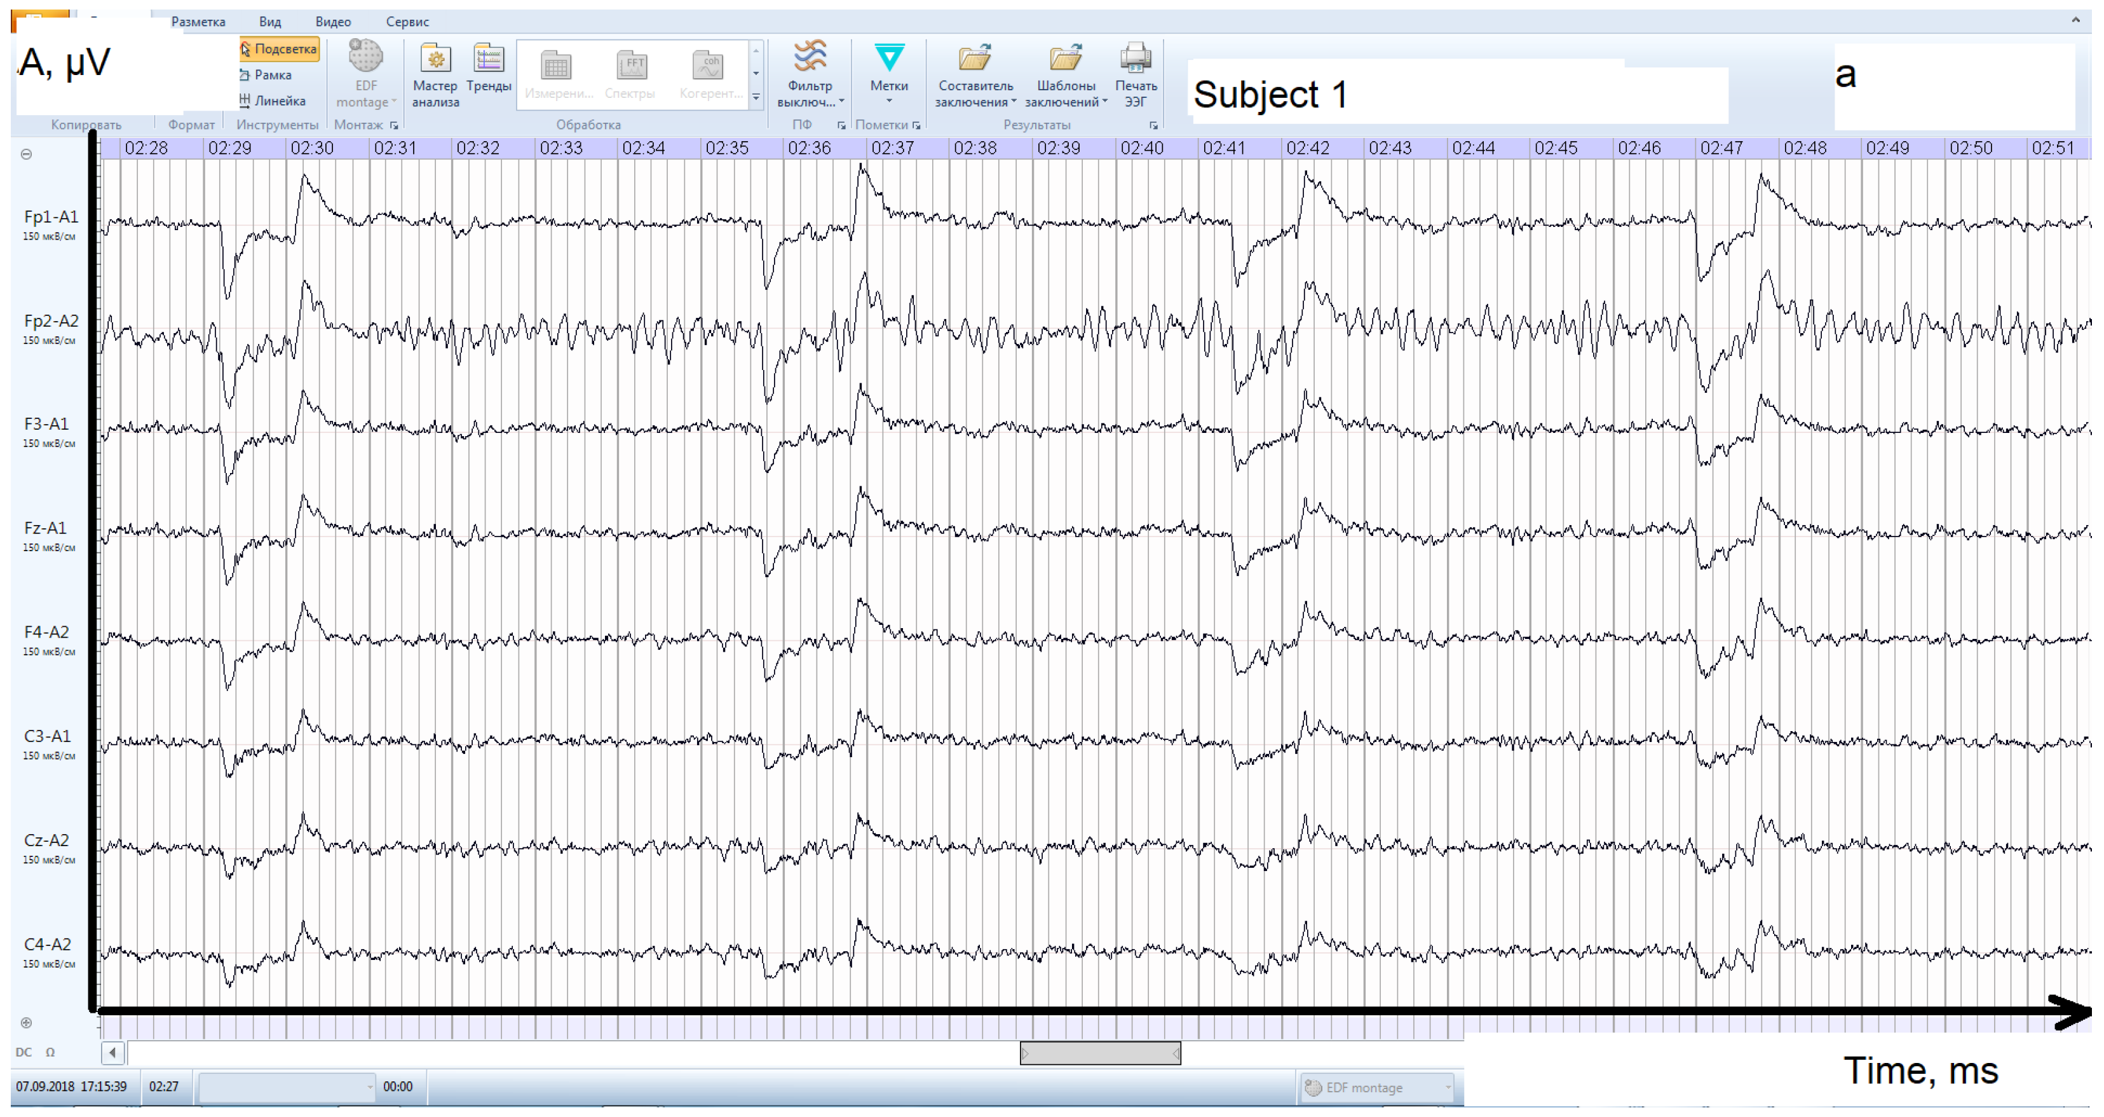This screenshot has height=1117, width=2104.
Task: Enable the Линейка ruler tool
Action: [x=274, y=100]
